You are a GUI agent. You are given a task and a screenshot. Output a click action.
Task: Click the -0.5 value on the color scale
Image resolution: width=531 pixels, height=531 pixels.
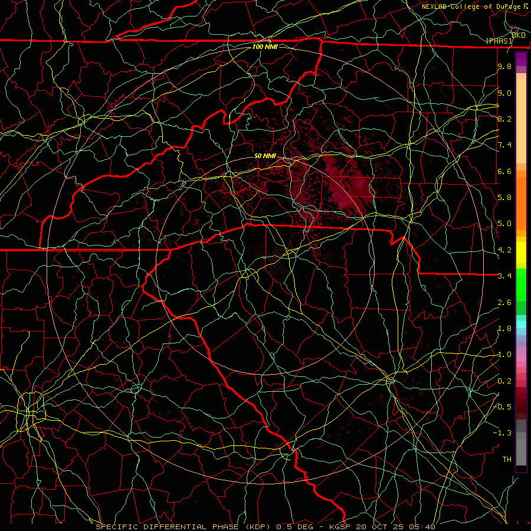tap(502, 407)
